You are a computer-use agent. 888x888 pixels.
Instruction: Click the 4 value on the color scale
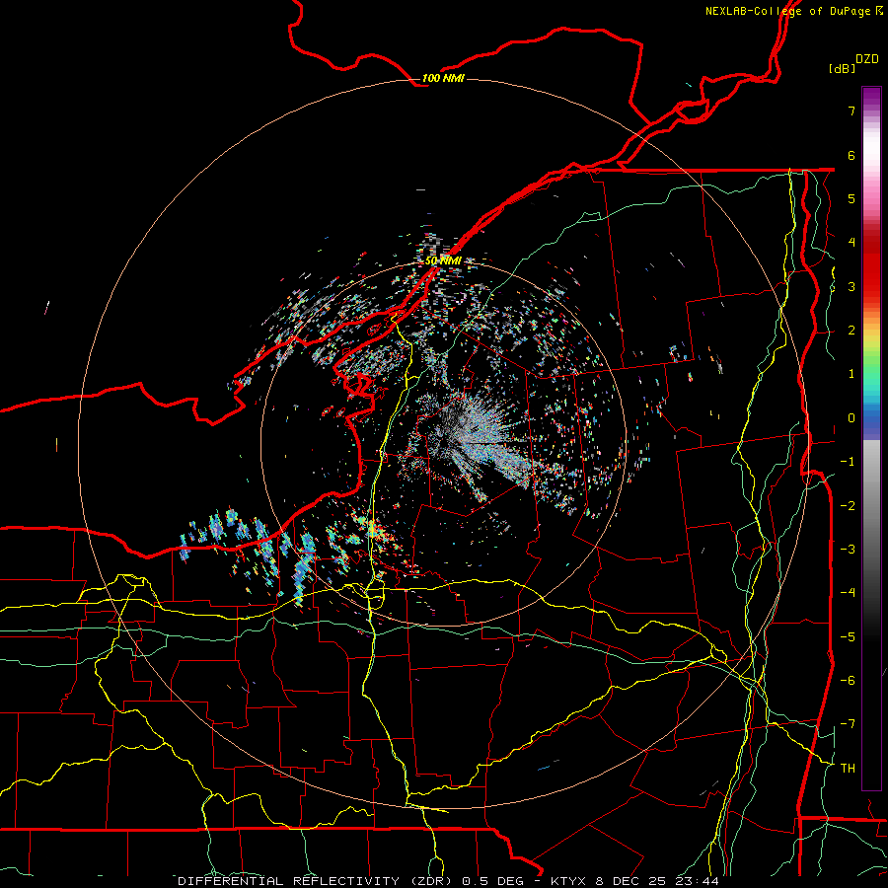(851, 243)
